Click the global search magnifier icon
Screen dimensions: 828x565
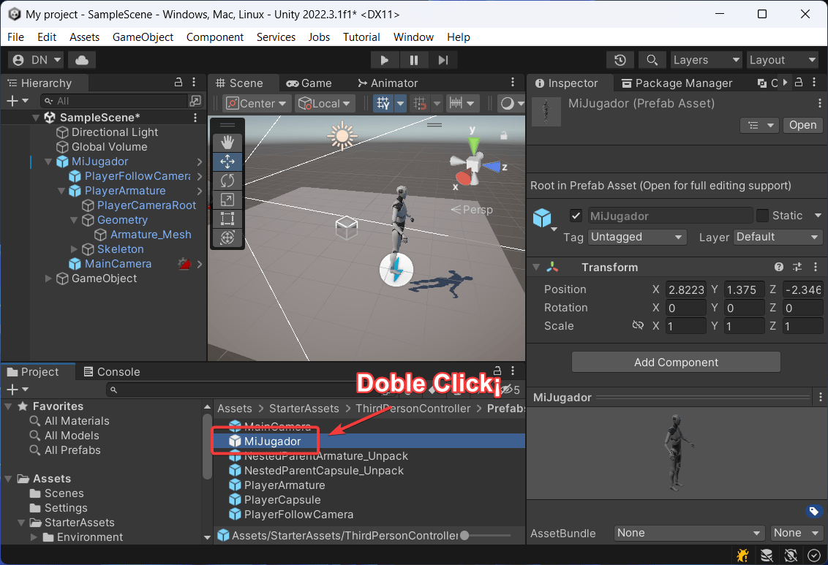click(x=652, y=60)
